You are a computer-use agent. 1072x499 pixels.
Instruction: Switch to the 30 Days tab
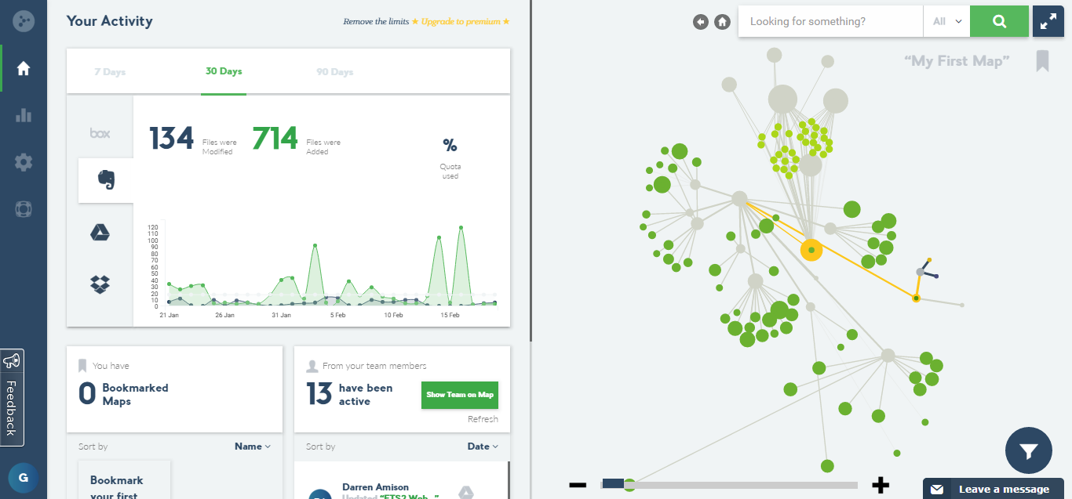(x=224, y=71)
